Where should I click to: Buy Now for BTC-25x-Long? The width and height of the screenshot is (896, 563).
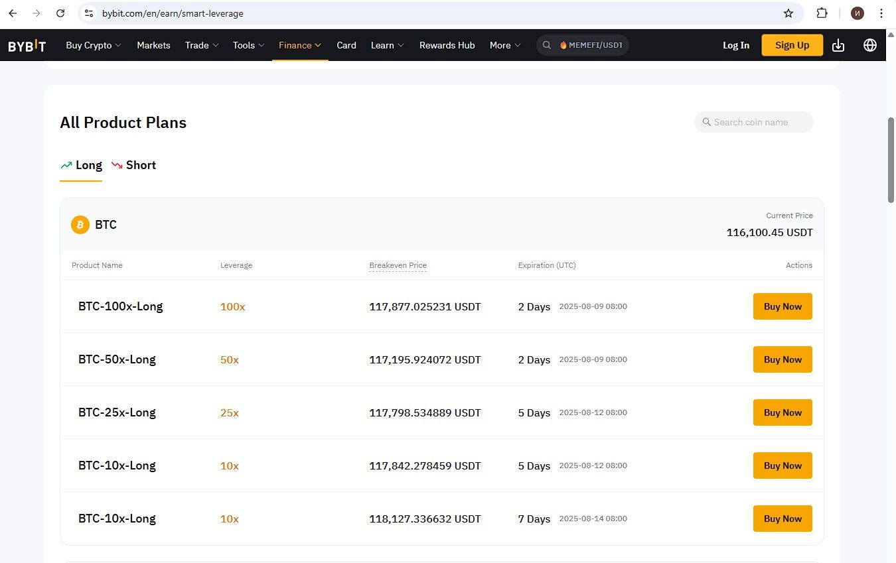783,412
